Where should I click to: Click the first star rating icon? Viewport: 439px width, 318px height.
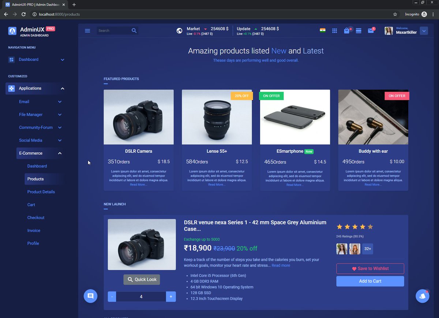pyautogui.click(x=339, y=227)
